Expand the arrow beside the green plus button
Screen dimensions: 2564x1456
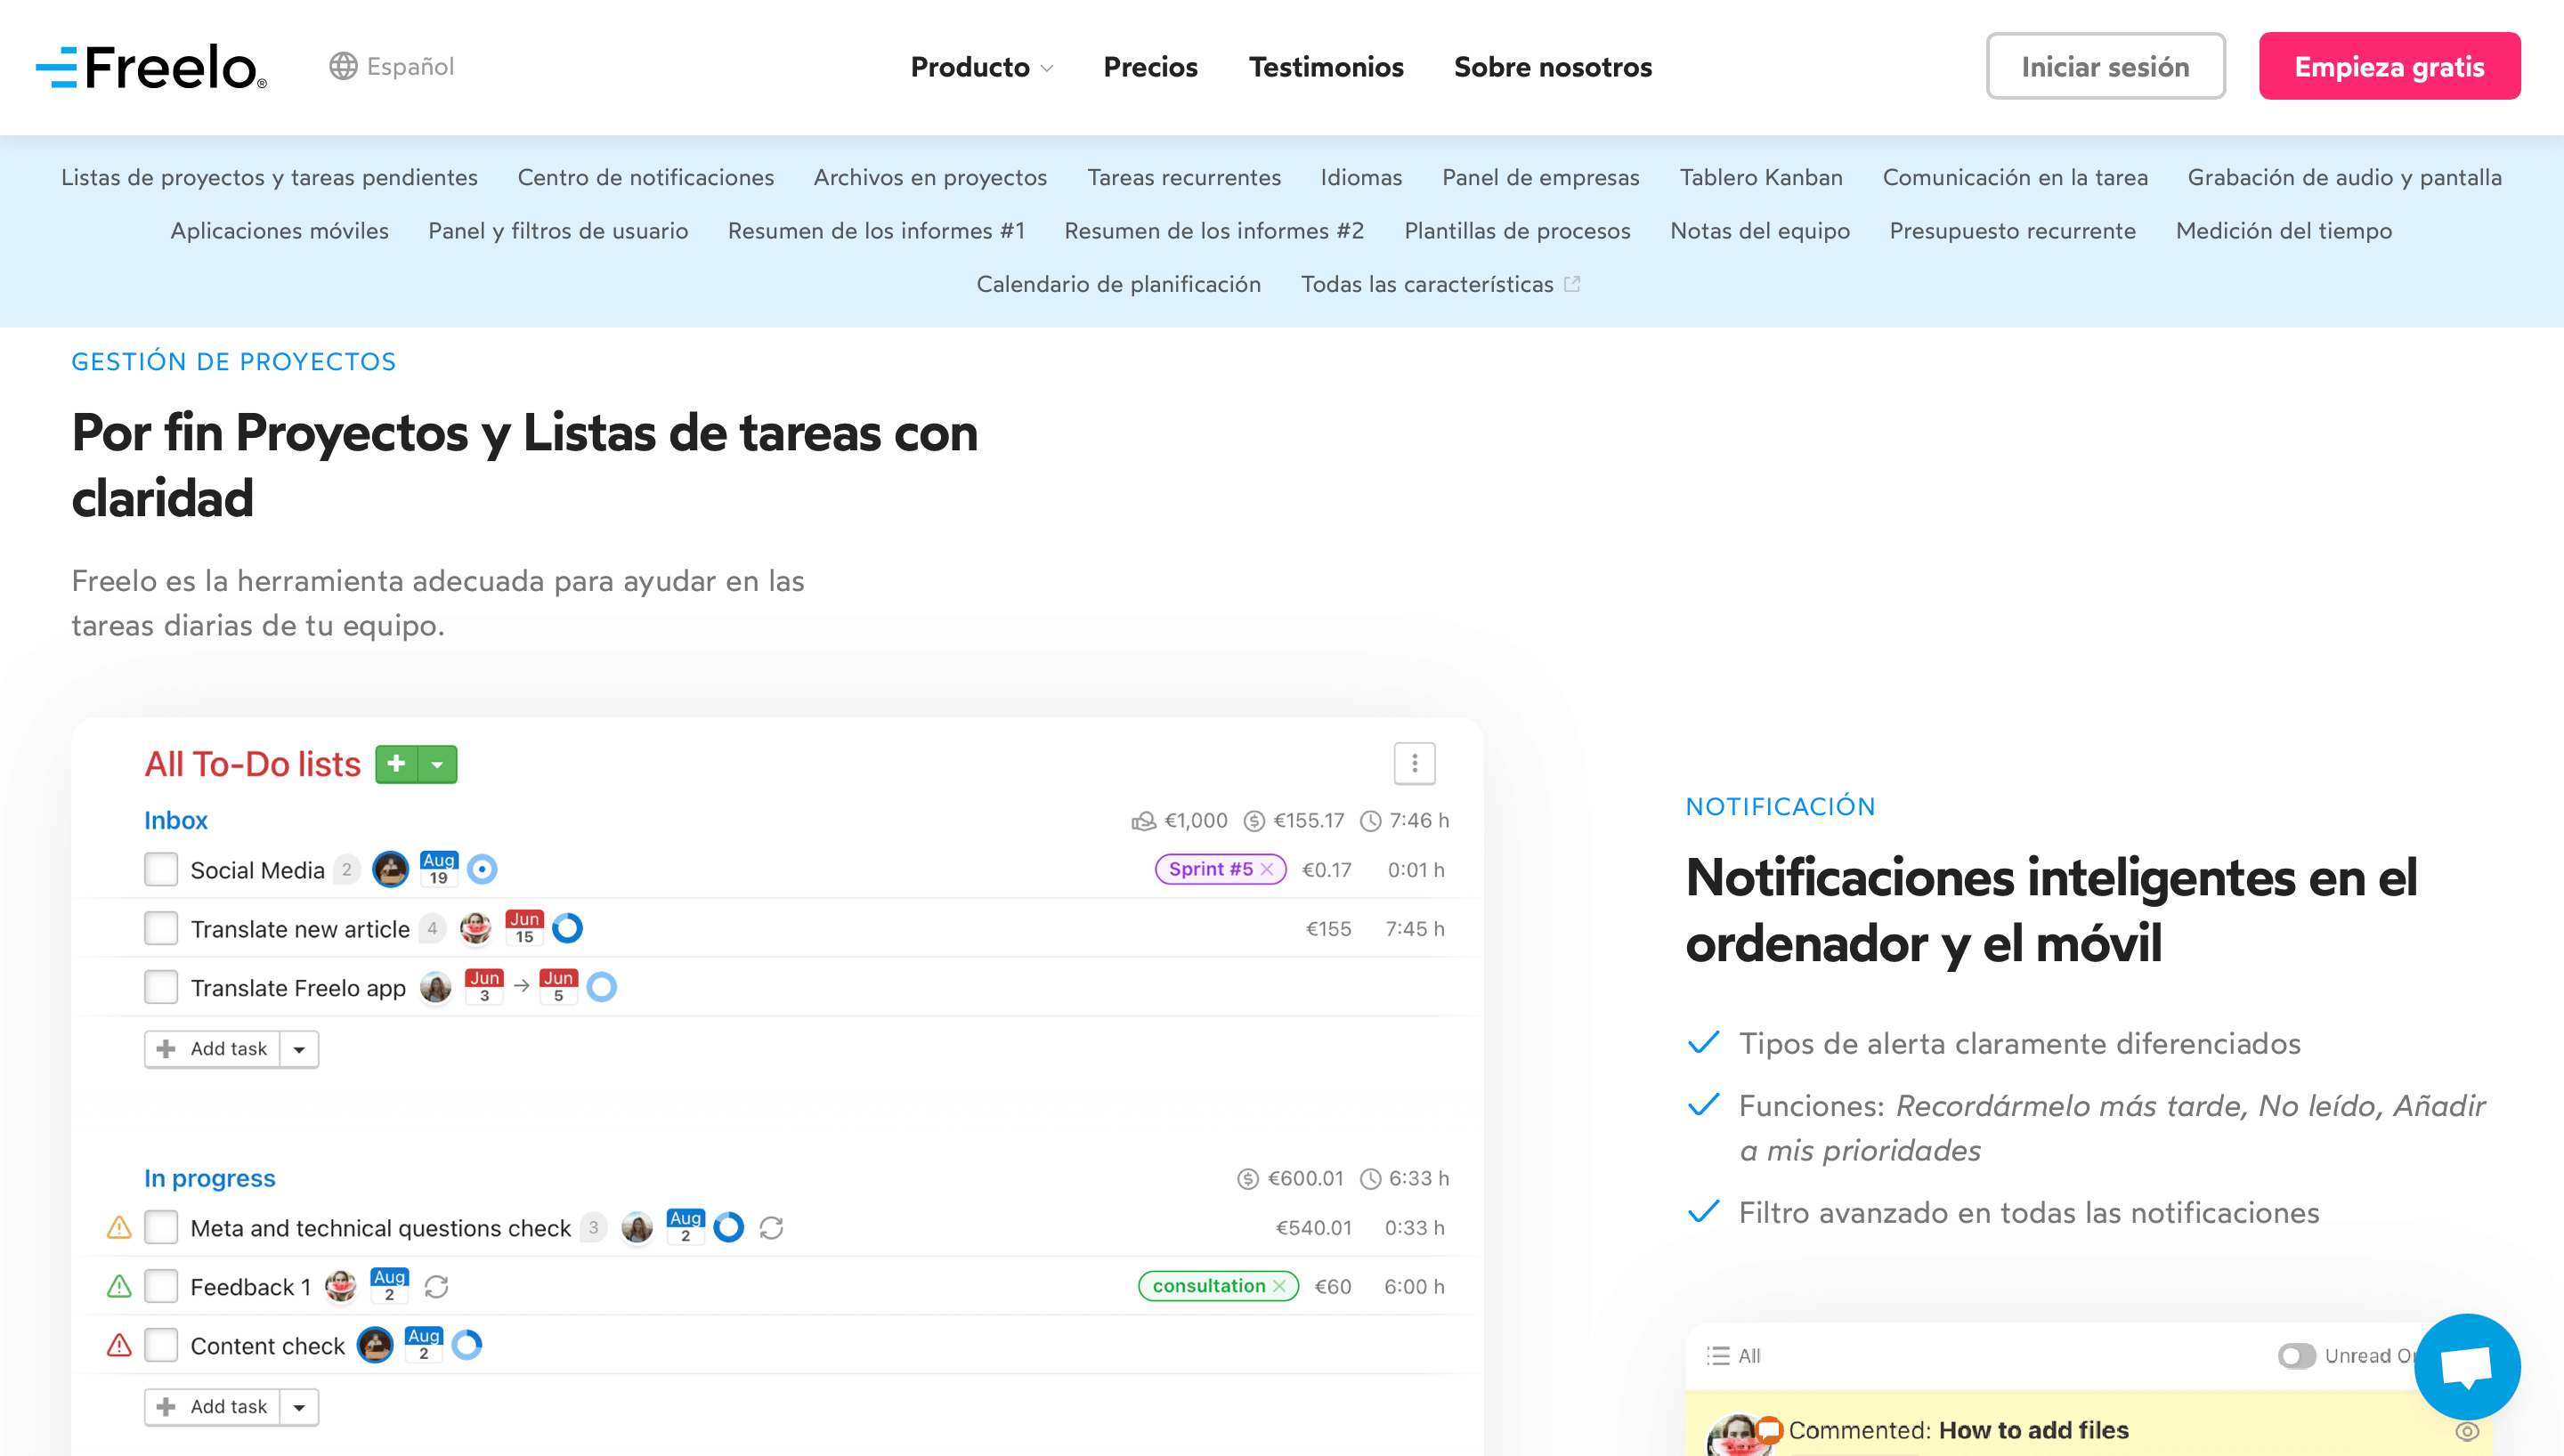[x=436, y=763]
